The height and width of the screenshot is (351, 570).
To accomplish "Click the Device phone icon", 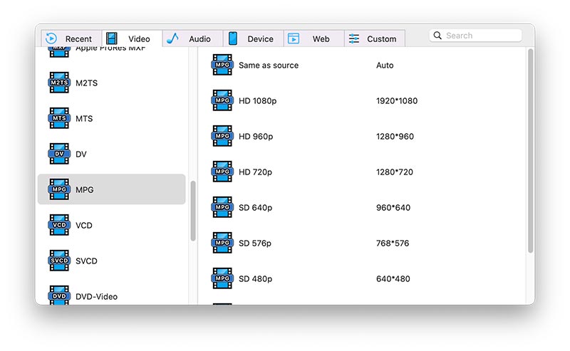I will pos(233,38).
